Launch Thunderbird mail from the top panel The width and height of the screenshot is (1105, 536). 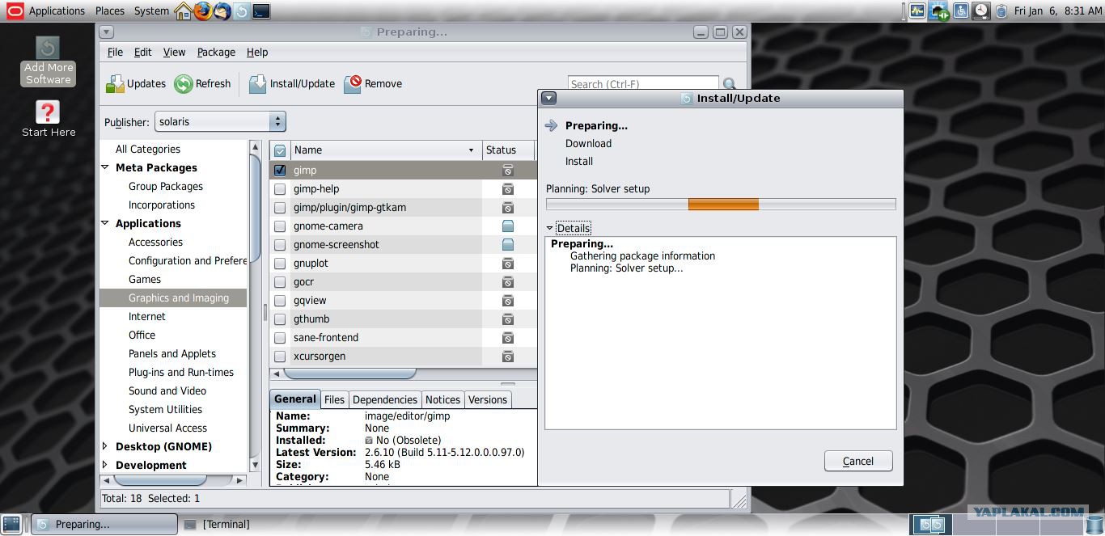[x=222, y=11]
